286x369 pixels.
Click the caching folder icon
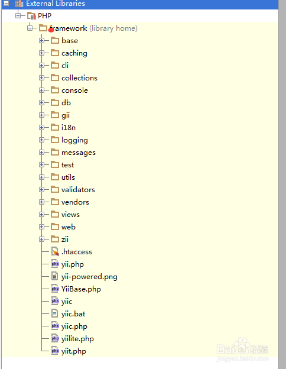tap(55, 53)
